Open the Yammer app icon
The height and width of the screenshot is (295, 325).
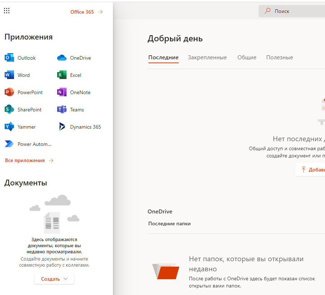(x=9, y=126)
